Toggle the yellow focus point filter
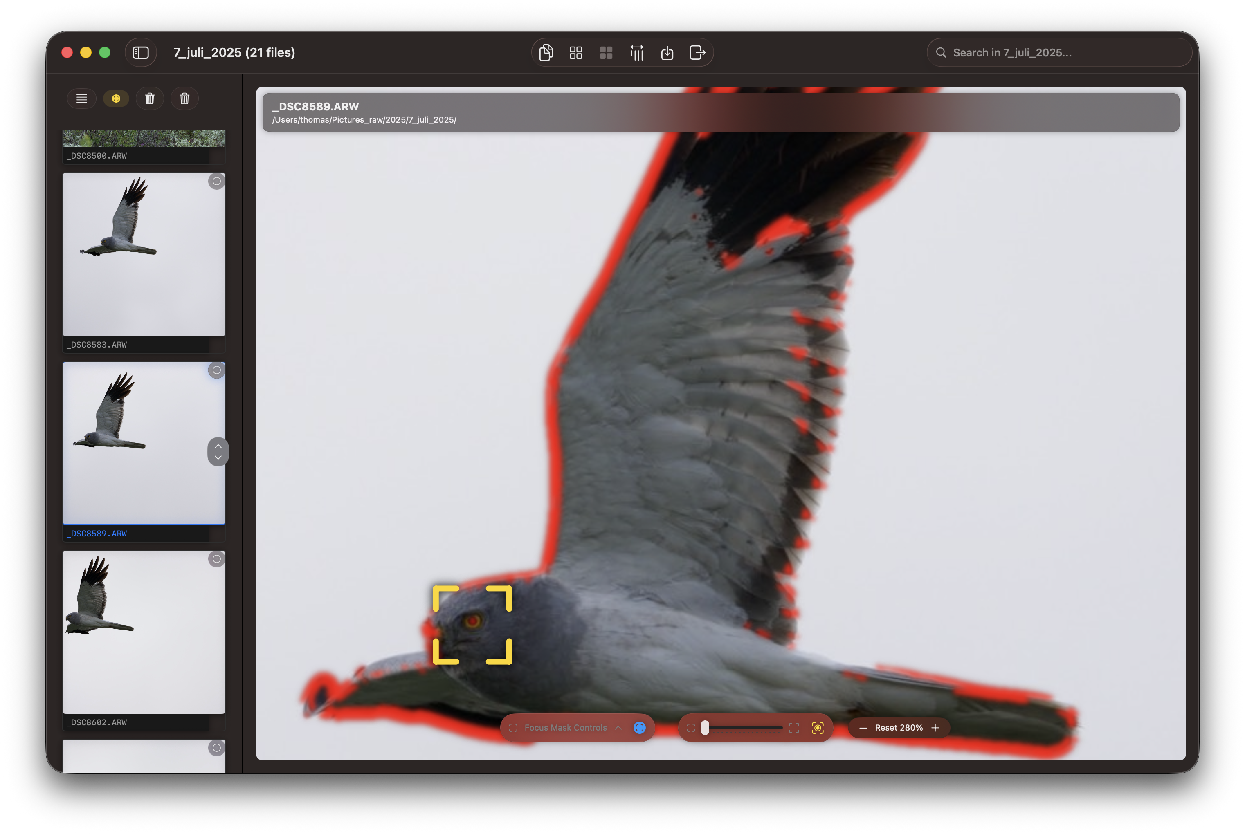Viewport: 1245px width, 834px height. [x=116, y=98]
